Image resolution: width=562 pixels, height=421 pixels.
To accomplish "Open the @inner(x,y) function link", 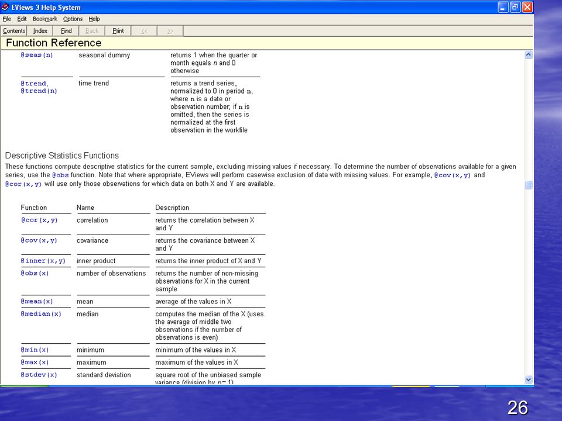I will click(x=43, y=261).
